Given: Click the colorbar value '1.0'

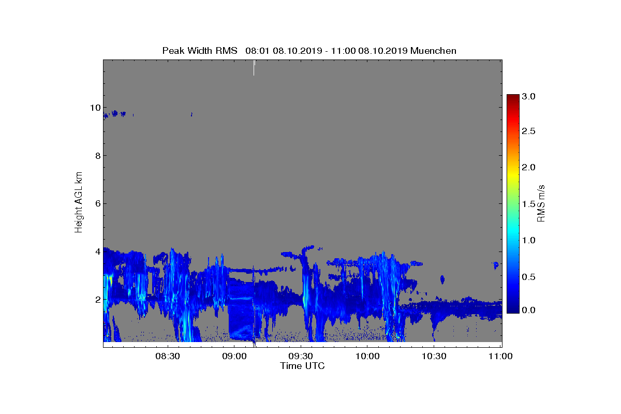Looking at the screenshot, I should 528,240.
